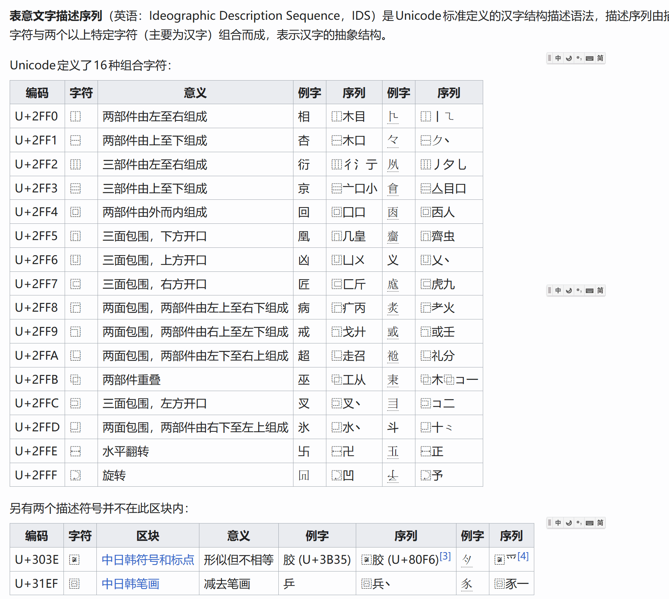Select the code cell U+31EF
The width and height of the screenshot is (669, 599).
[x=36, y=584]
